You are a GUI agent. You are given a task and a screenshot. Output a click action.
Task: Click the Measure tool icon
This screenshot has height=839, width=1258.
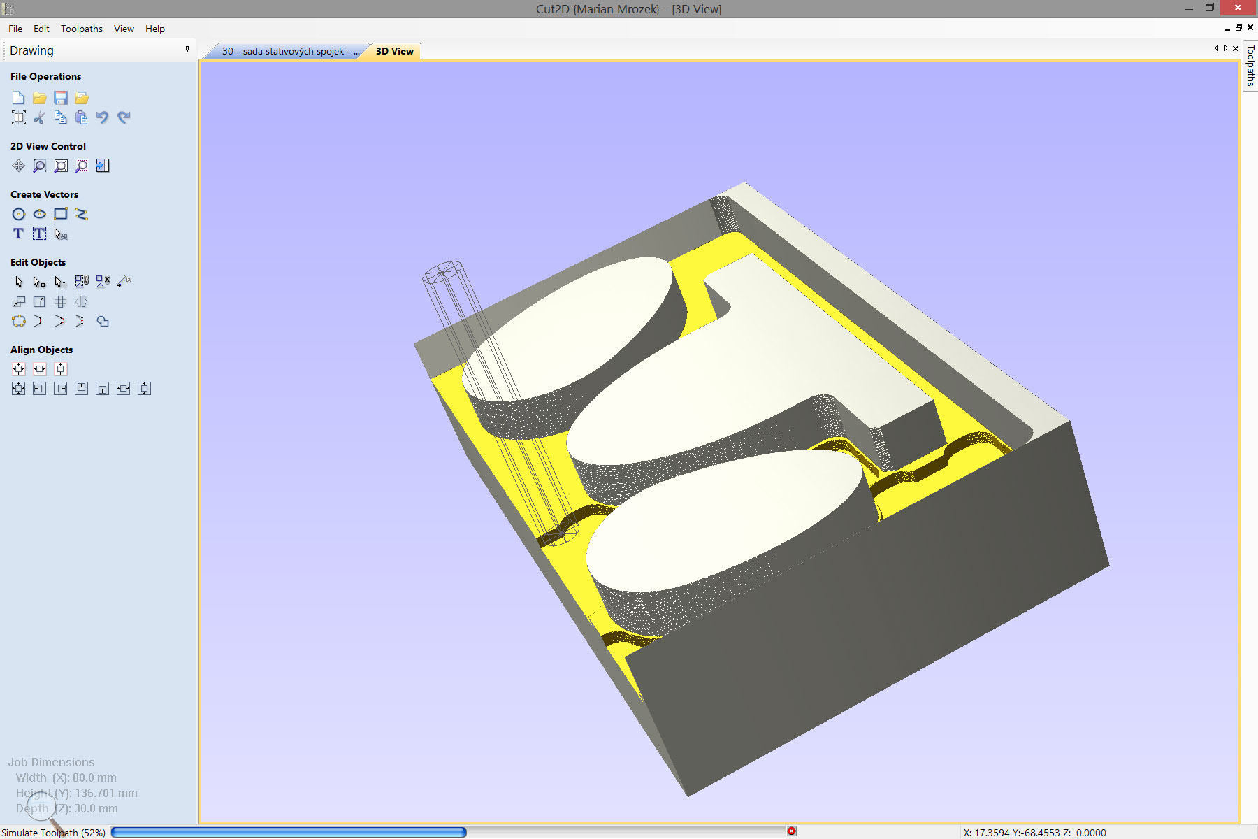click(x=124, y=282)
